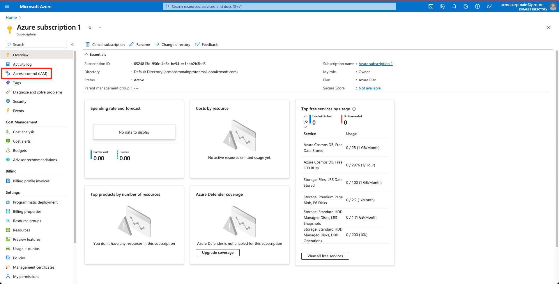This screenshot has width=559, height=284.
Task: Click the info icon beside Top free services
Action: pyautogui.click(x=354, y=109)
